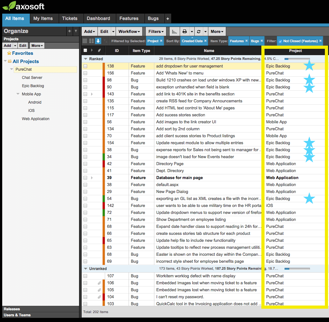Add a new tab with plus icon
Screen dimensions: 329x322
point(168,19)
